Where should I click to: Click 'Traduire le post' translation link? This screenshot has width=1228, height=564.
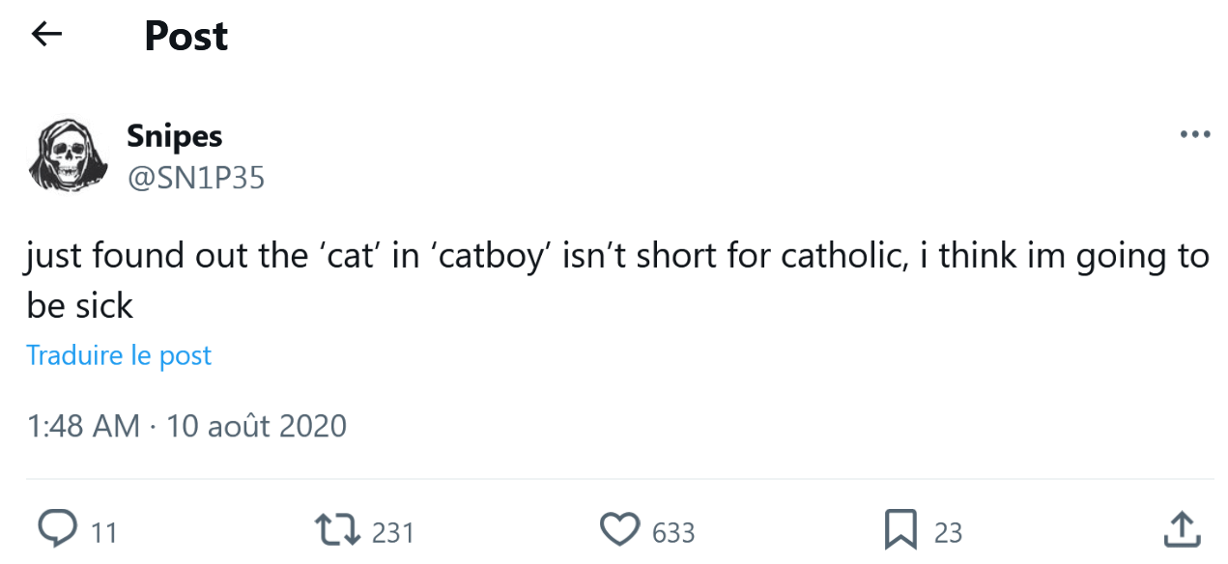119,355
